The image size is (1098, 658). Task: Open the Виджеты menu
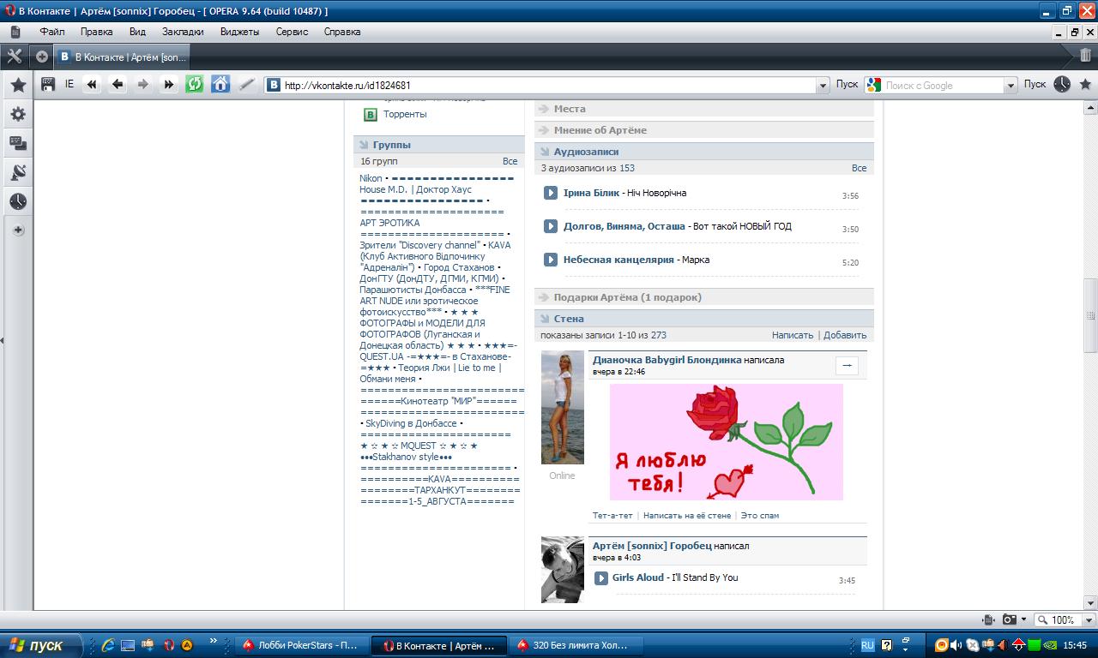[239, 32]
